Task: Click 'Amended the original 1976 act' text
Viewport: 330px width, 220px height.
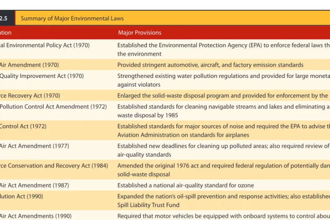Action: pyautogui.click(x=158, y=166)
